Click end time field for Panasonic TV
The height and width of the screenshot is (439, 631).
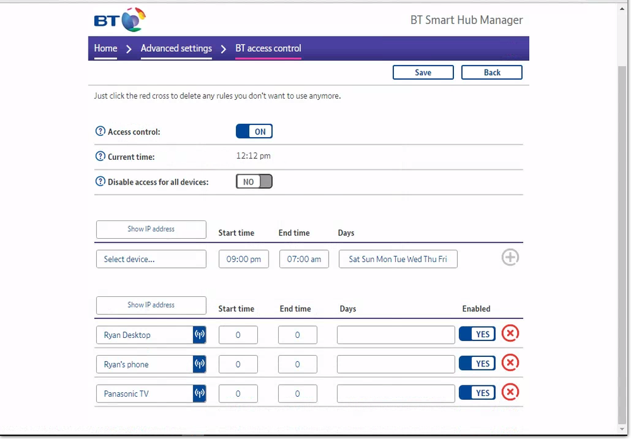pos(297,394)
